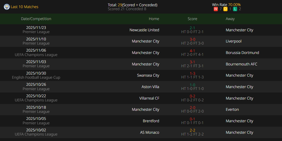The image size is (282, 141).
Task: Open Bournemouth AFC team page
Action: pyautogui.click(x=241, y=64)
